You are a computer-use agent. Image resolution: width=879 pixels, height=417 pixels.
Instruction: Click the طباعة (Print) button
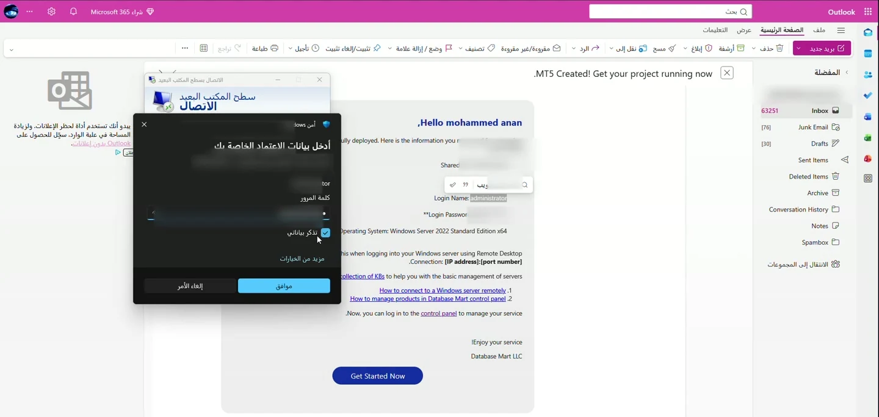click(265, 48)
